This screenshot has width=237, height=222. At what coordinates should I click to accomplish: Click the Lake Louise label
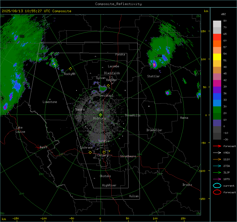[20, 130]
